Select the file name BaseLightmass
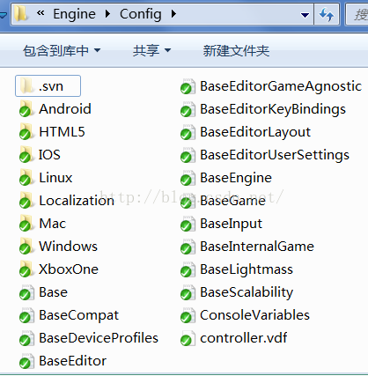The width and height of the screenshot is (368, 376). click(247, 269)
